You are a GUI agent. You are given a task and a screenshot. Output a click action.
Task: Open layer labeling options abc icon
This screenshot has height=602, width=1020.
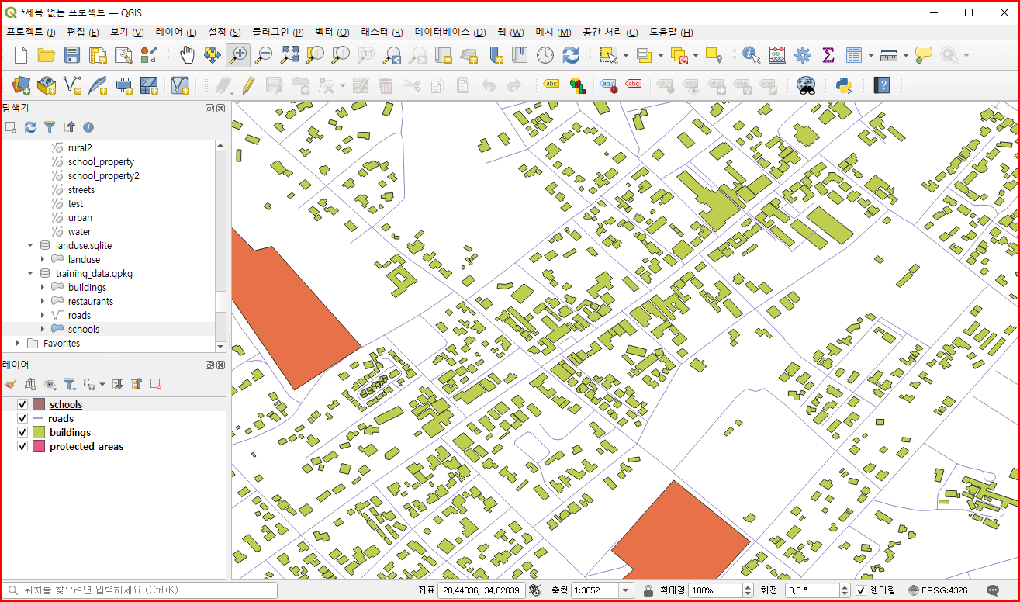pyautogui.click(x=551, y=85)
